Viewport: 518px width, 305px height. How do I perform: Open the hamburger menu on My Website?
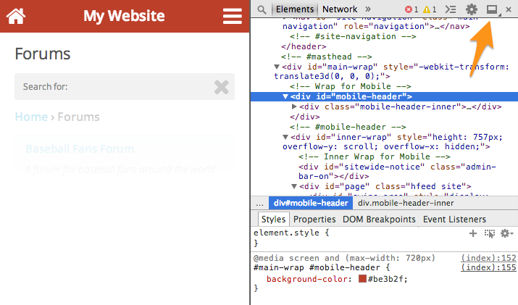233,16
